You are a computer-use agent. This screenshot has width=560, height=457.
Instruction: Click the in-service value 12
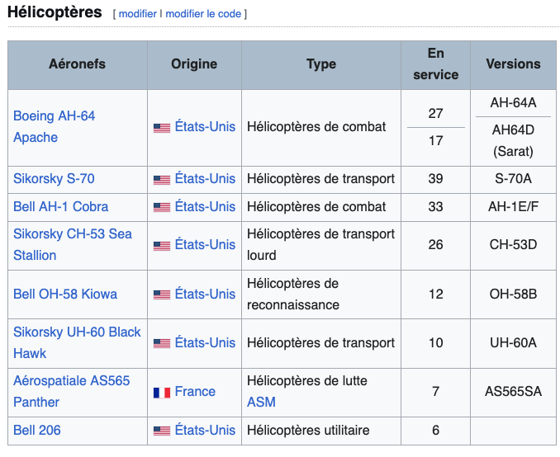coord(436,294)
